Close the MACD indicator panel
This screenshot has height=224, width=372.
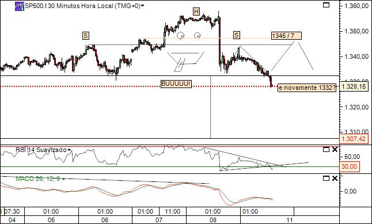click(335, 178)
